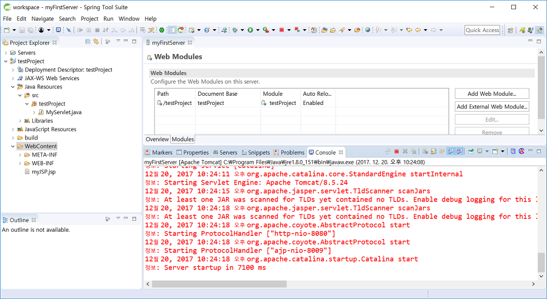Toggle show console on standard output change

451,152
